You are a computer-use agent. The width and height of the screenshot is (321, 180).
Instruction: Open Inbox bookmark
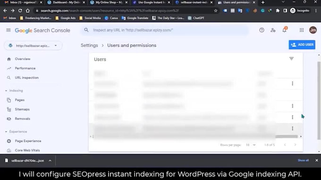10,18
